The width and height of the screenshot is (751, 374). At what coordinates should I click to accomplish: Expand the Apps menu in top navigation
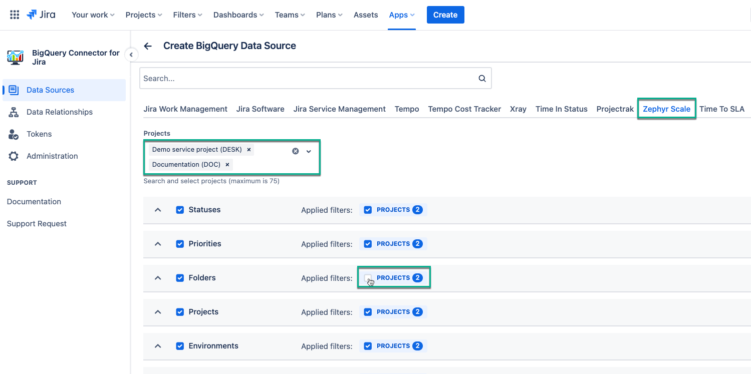click(x=401, y=15)
